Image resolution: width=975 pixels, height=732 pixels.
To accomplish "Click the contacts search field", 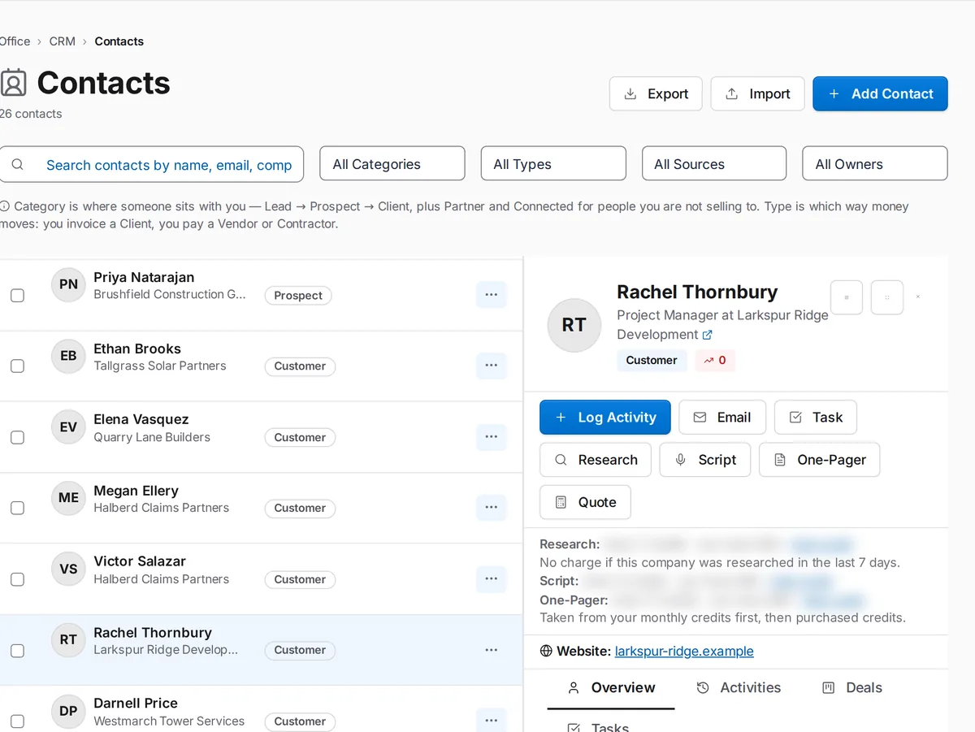I will [x=151, y=164].
